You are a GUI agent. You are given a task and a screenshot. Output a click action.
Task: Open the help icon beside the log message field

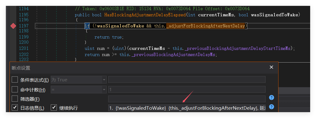coord(271,107)
